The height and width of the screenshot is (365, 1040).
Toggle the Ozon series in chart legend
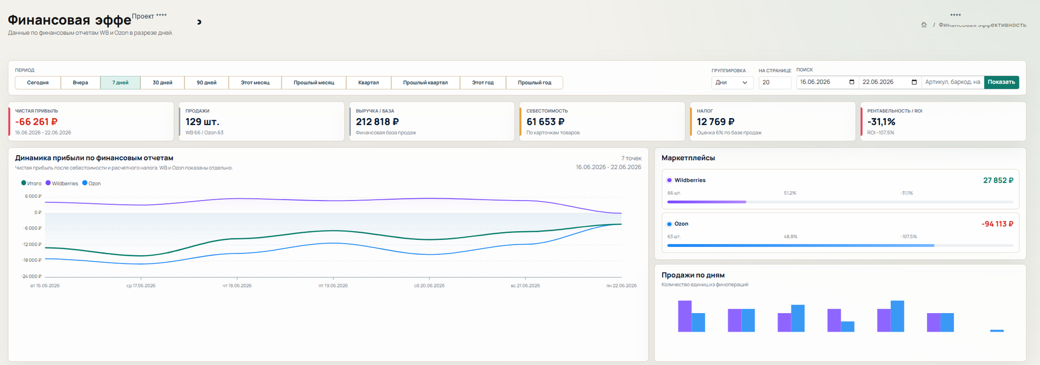point(91,184)
